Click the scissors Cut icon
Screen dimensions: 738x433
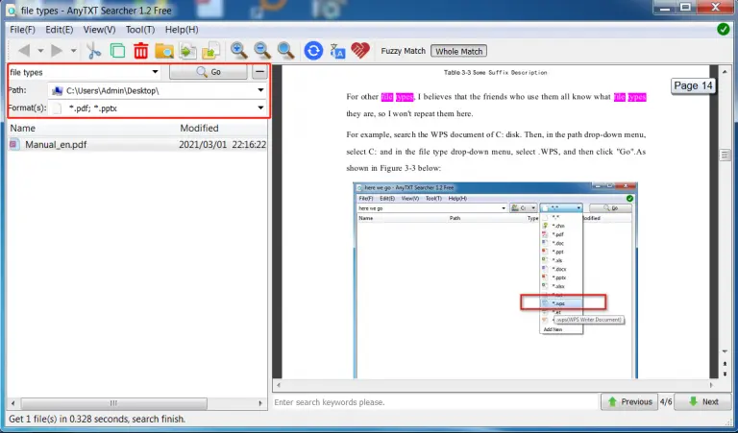94,50
